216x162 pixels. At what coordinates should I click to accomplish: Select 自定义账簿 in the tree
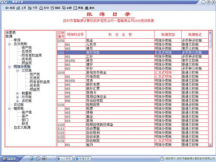coord(22,128)
